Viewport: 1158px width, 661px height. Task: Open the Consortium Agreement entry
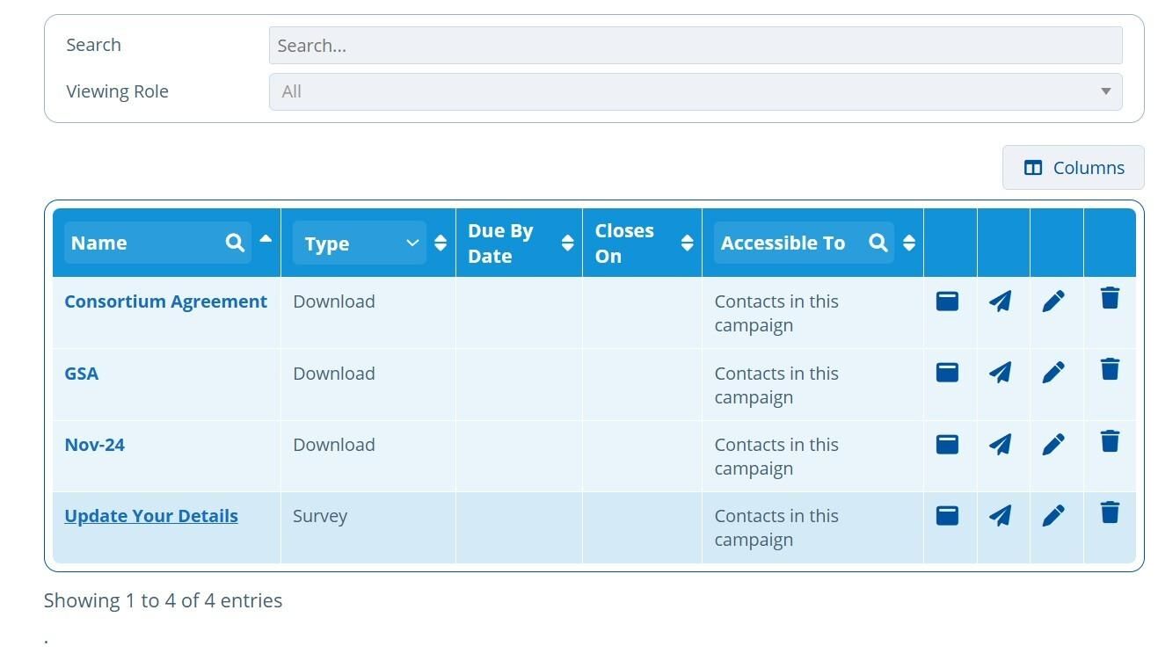point(165,301)
